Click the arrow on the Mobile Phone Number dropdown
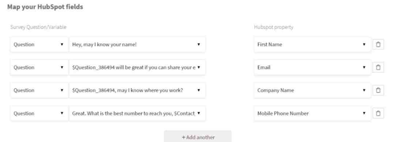 364,114
